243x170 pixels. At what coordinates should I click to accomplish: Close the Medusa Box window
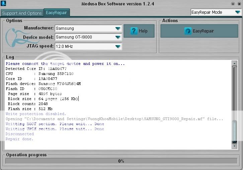pyautogui.click(x=239, y=4)
